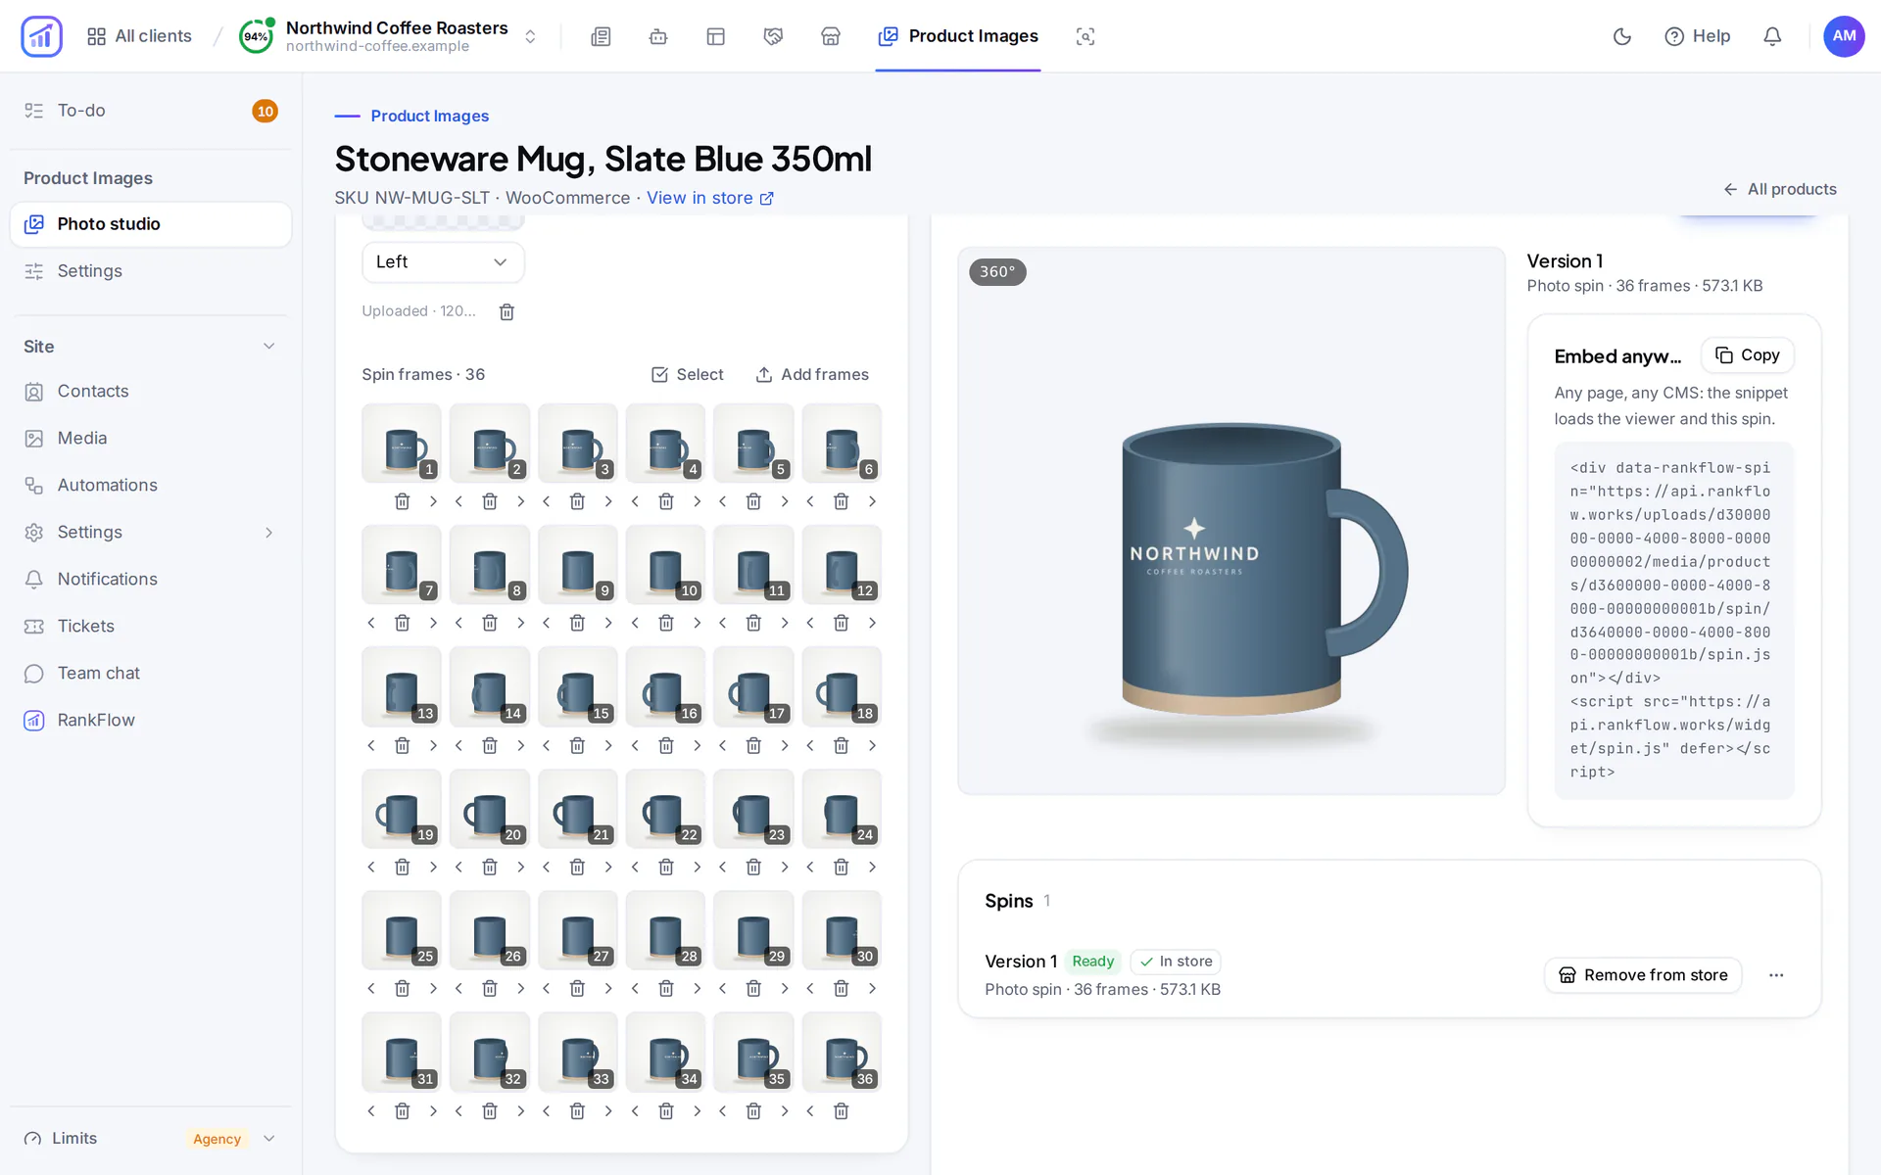Open Automations in the sidebar

pos(151,485)
